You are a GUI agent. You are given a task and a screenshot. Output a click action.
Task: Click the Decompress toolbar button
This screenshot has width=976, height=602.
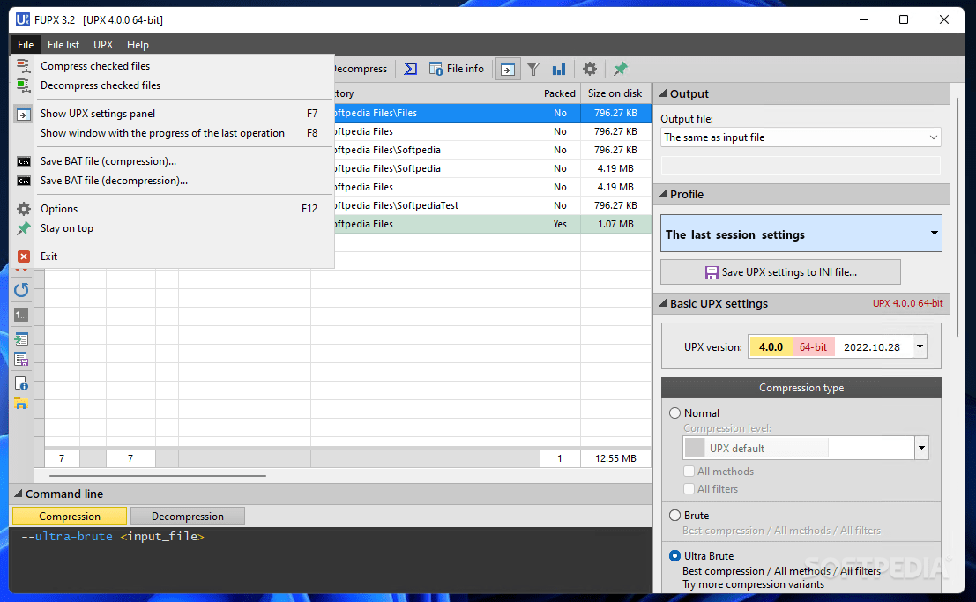click(x=361, y=69)
